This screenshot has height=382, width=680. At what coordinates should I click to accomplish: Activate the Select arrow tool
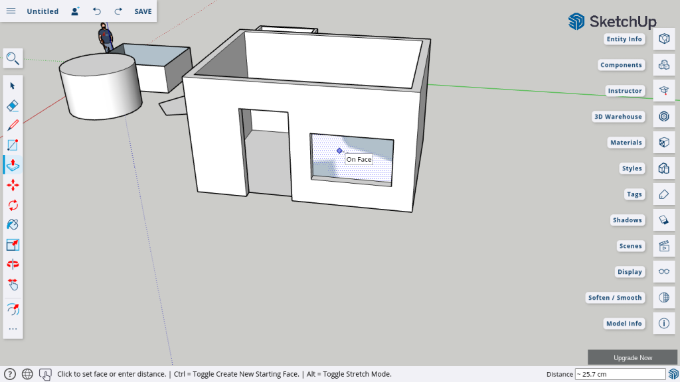(x=13, y=86)
